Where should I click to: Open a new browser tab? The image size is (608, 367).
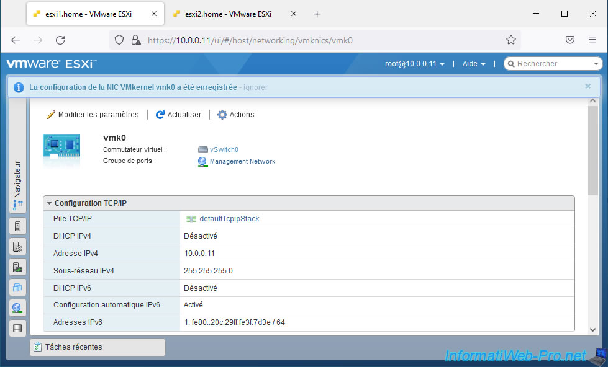317,14
